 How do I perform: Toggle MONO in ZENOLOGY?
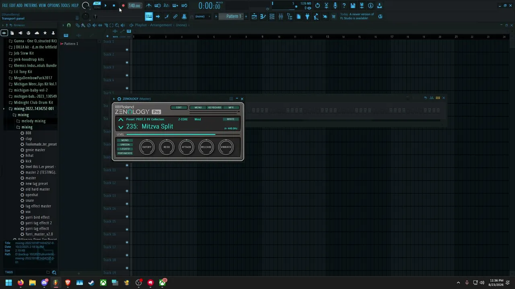125,140
